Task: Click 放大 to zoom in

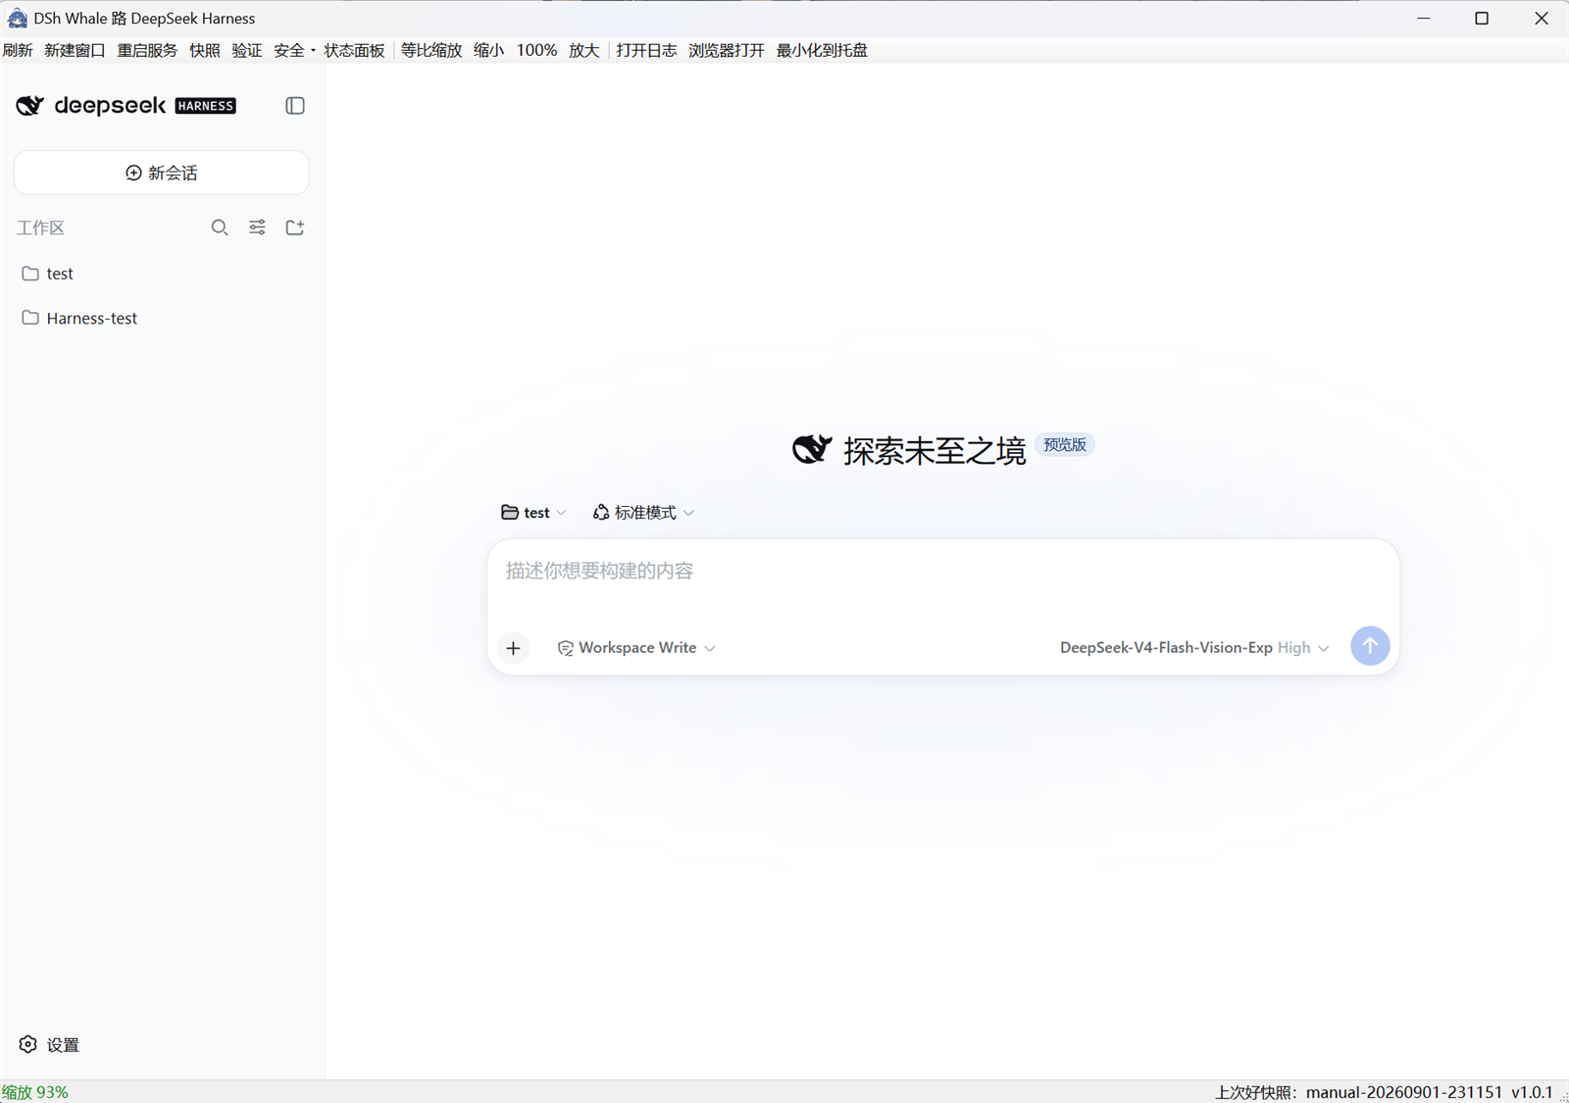Action: [584, 51]
